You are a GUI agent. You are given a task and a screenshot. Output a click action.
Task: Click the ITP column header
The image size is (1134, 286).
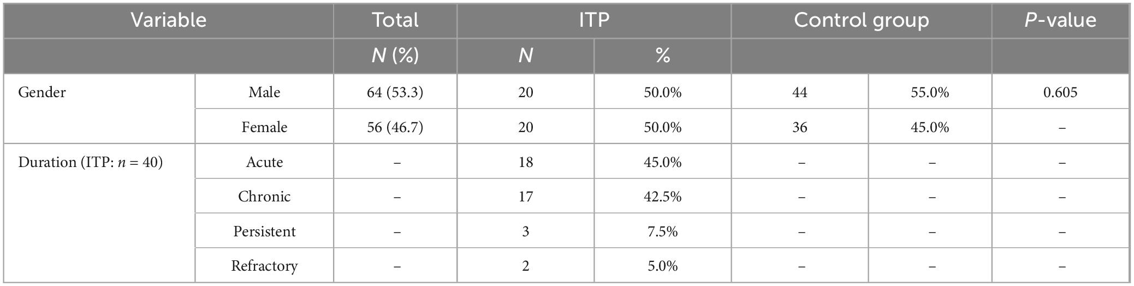pos(594,20)
